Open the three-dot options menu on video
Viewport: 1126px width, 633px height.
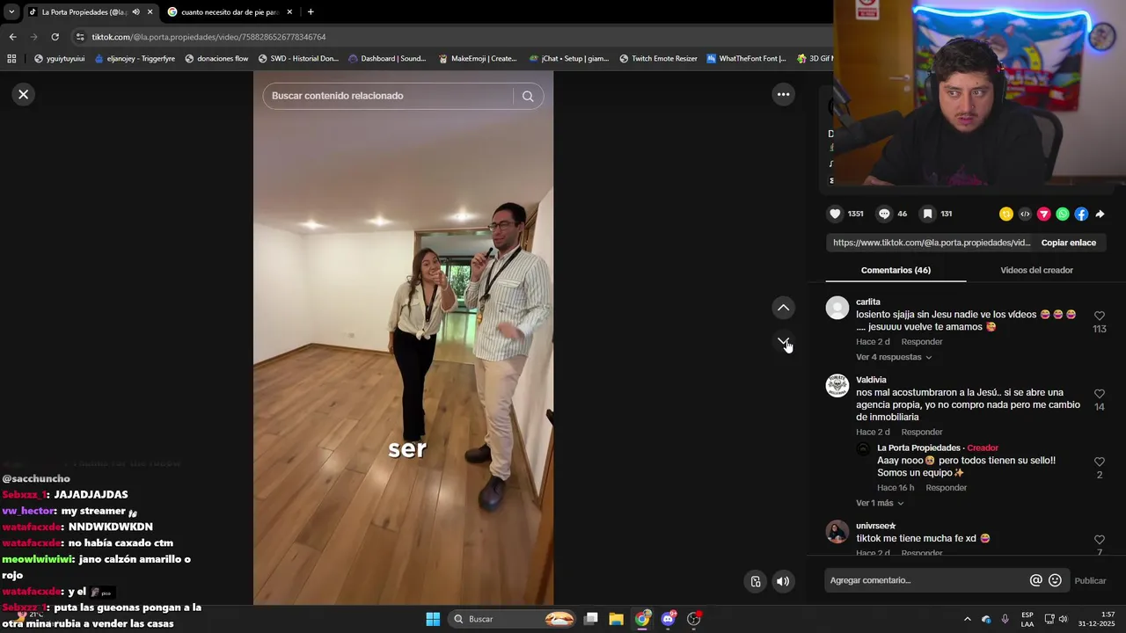coord(783,94)
